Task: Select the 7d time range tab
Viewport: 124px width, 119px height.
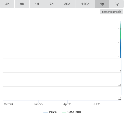Action: [x=52, y=4]
